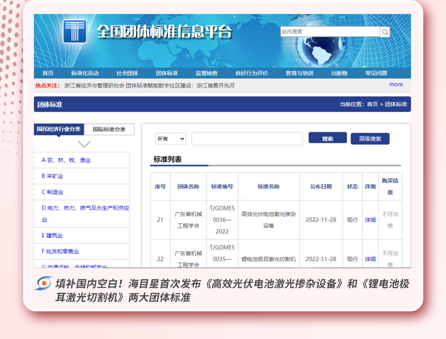446x339 pixels.
Task: Open the 出版物 navigation item
Action: pyautogui.click(x=339, y=73)
